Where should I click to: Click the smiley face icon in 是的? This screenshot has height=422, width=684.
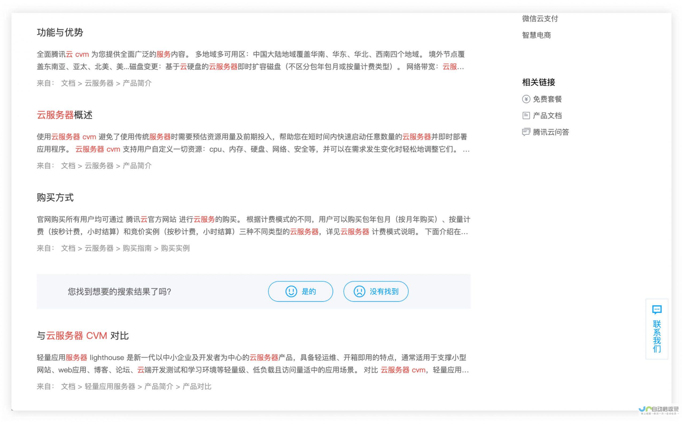(x=291, y=291)
